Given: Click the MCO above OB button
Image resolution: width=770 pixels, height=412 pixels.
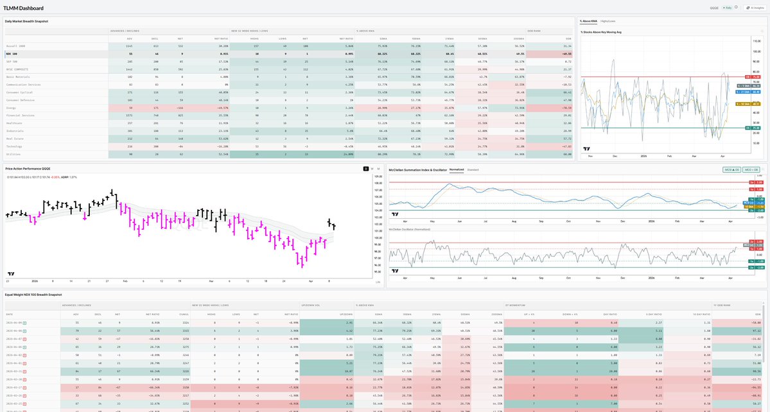Looking at the screenshot, I should 732,169.
